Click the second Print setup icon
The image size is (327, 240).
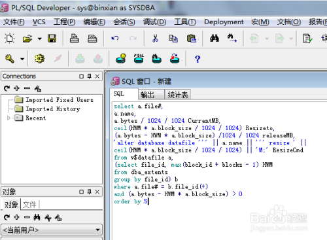coord(92,39)
